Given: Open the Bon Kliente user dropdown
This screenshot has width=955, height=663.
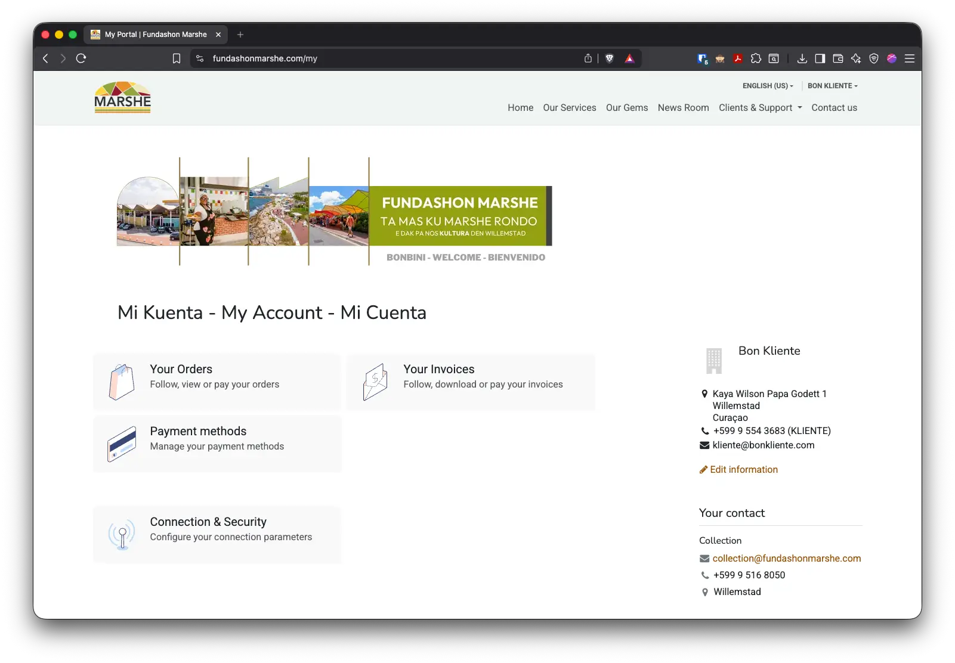Looking at the screenshot, I should coord(833,86).
